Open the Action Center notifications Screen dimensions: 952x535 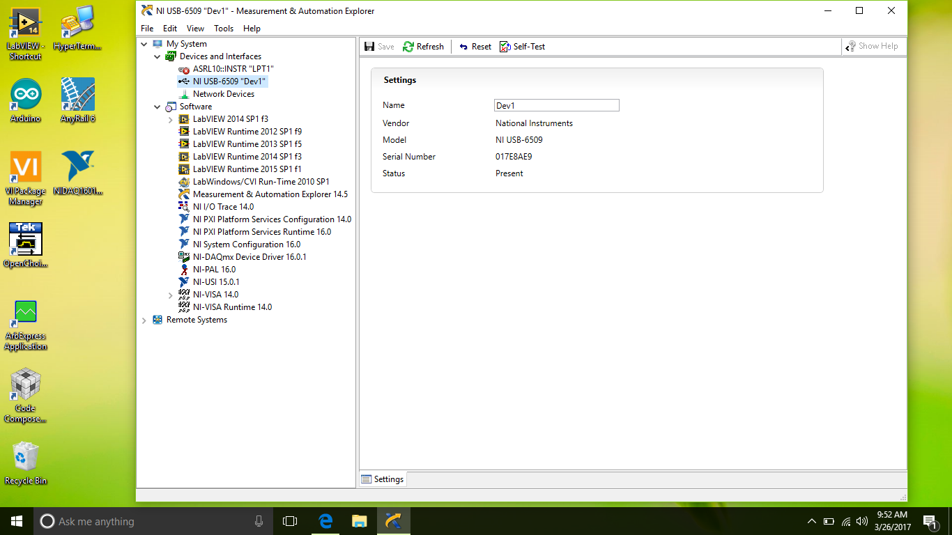[x=930, y=521]
